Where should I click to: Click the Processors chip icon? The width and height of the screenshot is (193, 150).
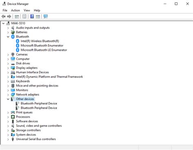coord(13,117)
